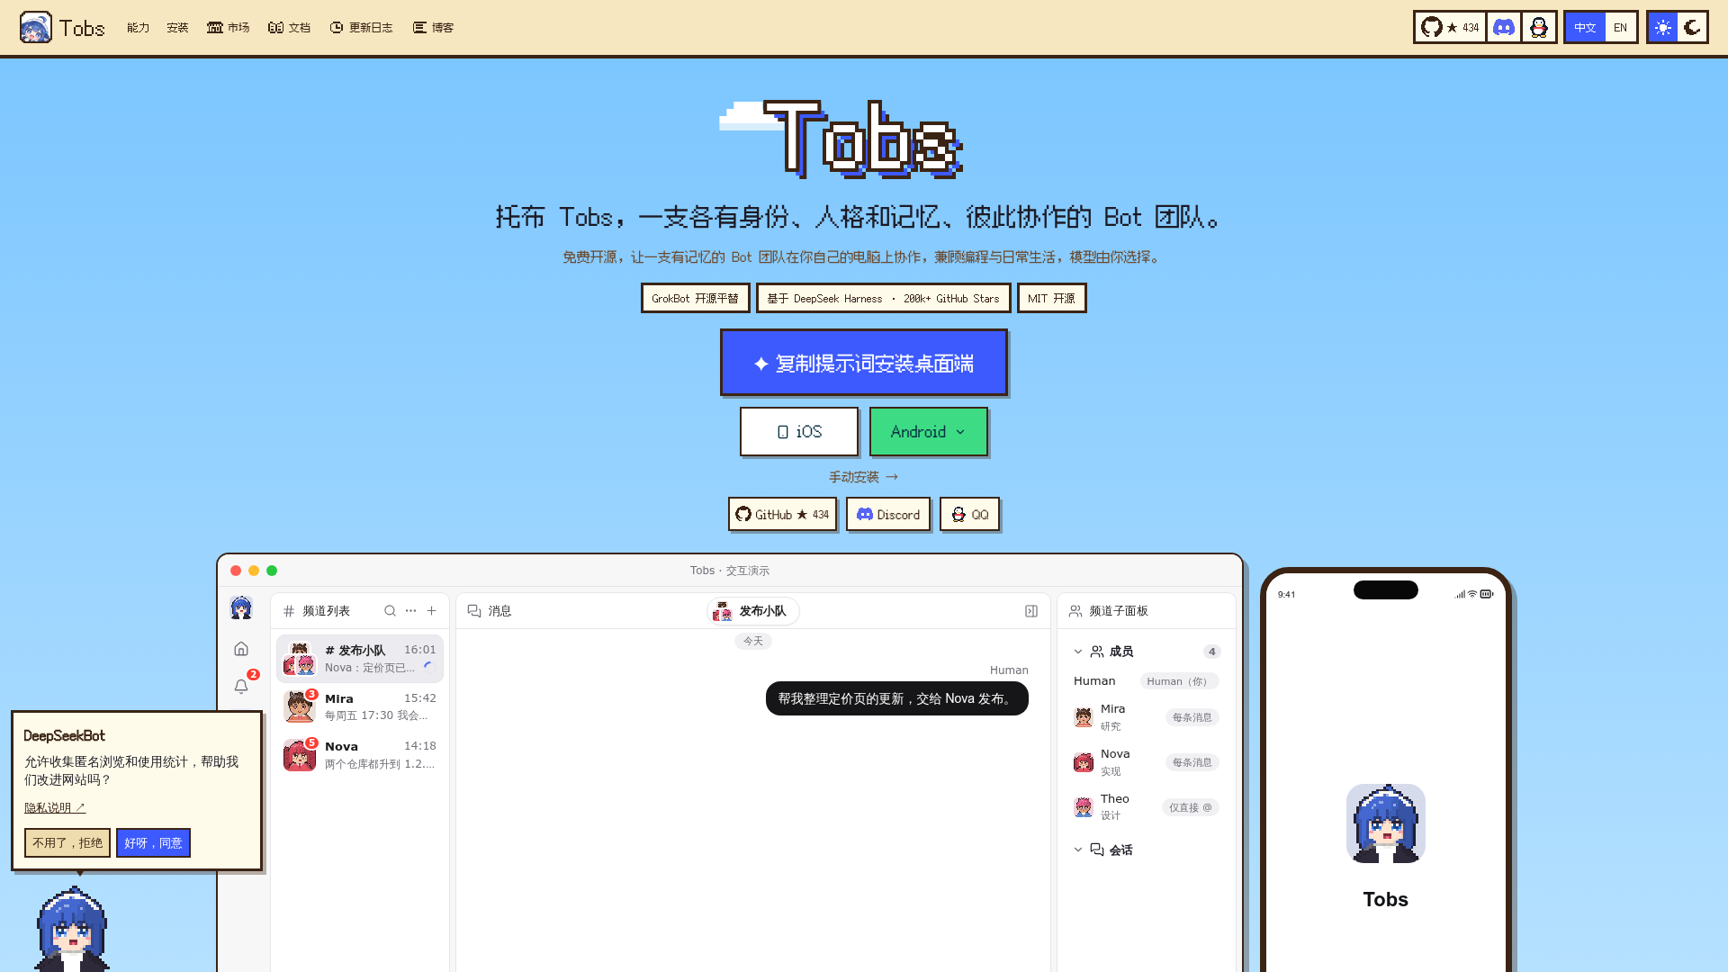Open 更新日志 nav item
1728x972 pixels.
361,27
